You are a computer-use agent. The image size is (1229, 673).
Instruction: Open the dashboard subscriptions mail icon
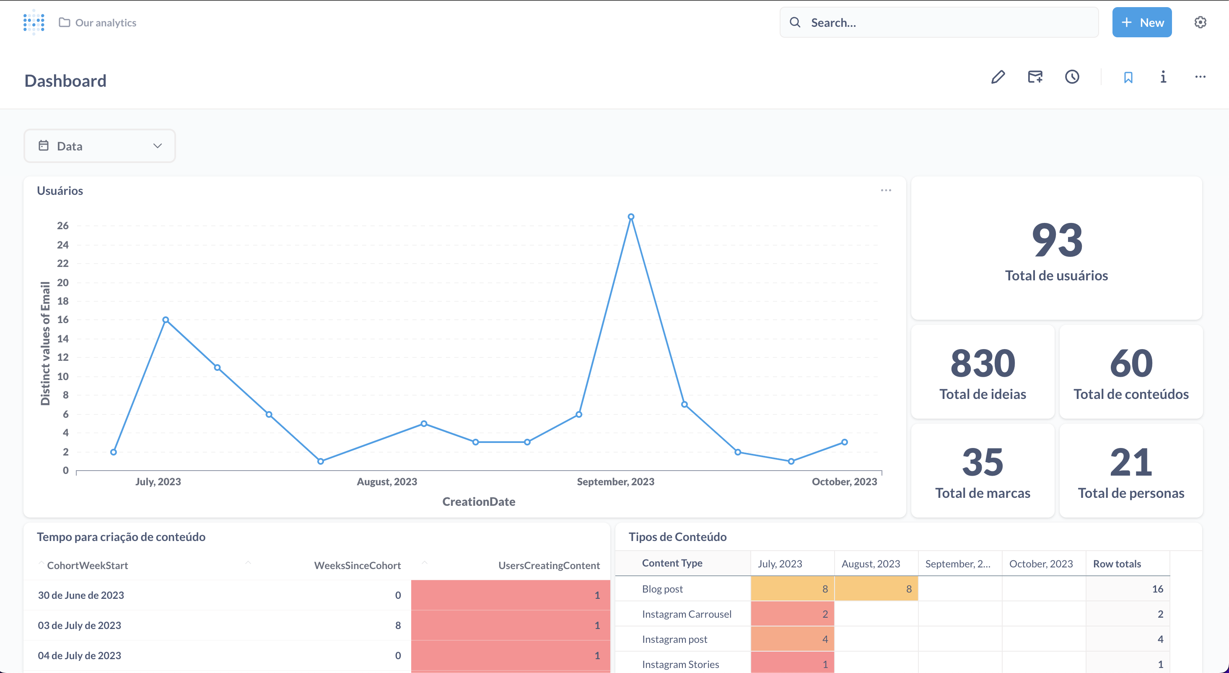click(1035, 77)
